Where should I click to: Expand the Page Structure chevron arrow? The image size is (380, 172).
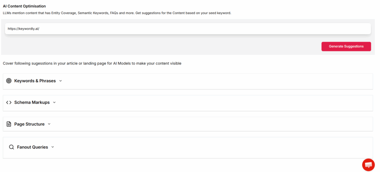coord(49,124)
